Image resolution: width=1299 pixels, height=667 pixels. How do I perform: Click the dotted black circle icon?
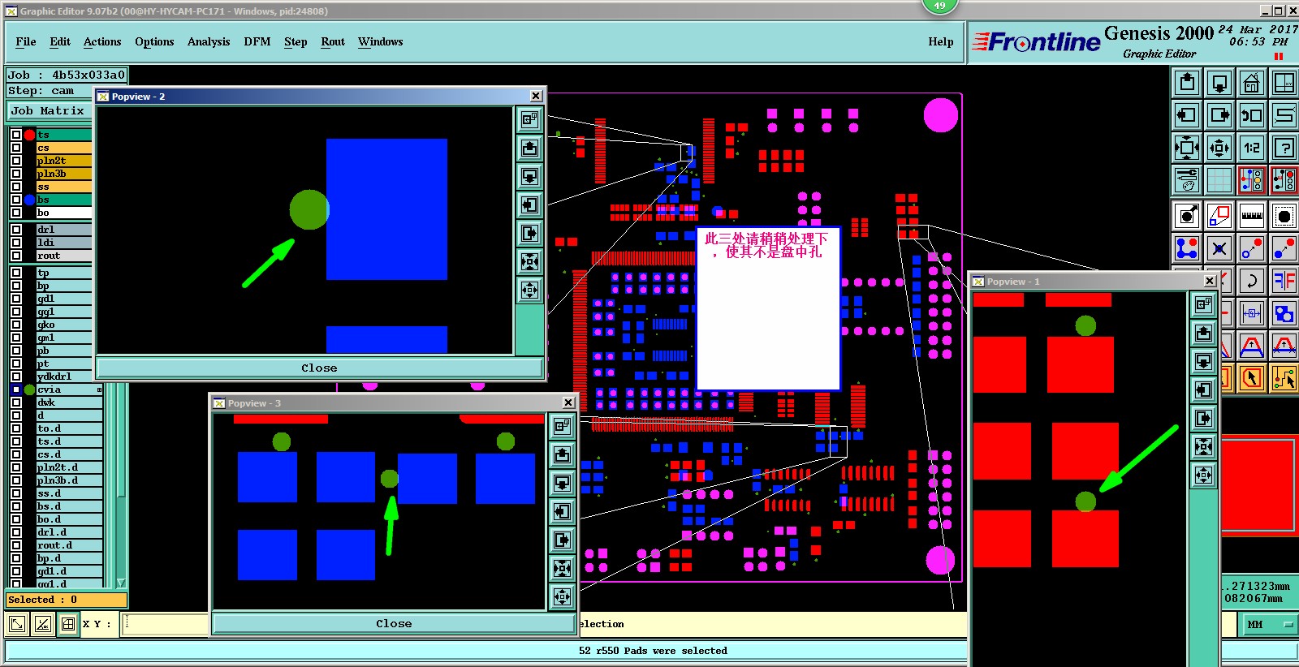coord(1284,216)
